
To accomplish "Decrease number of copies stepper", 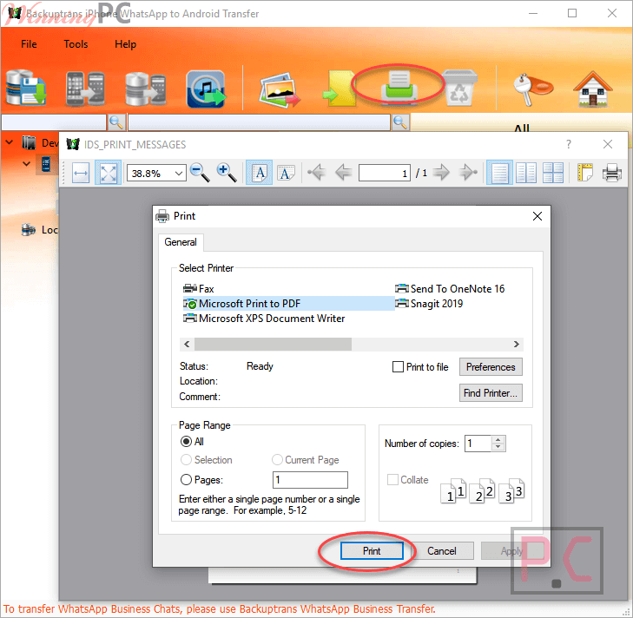I will (498, 447).
